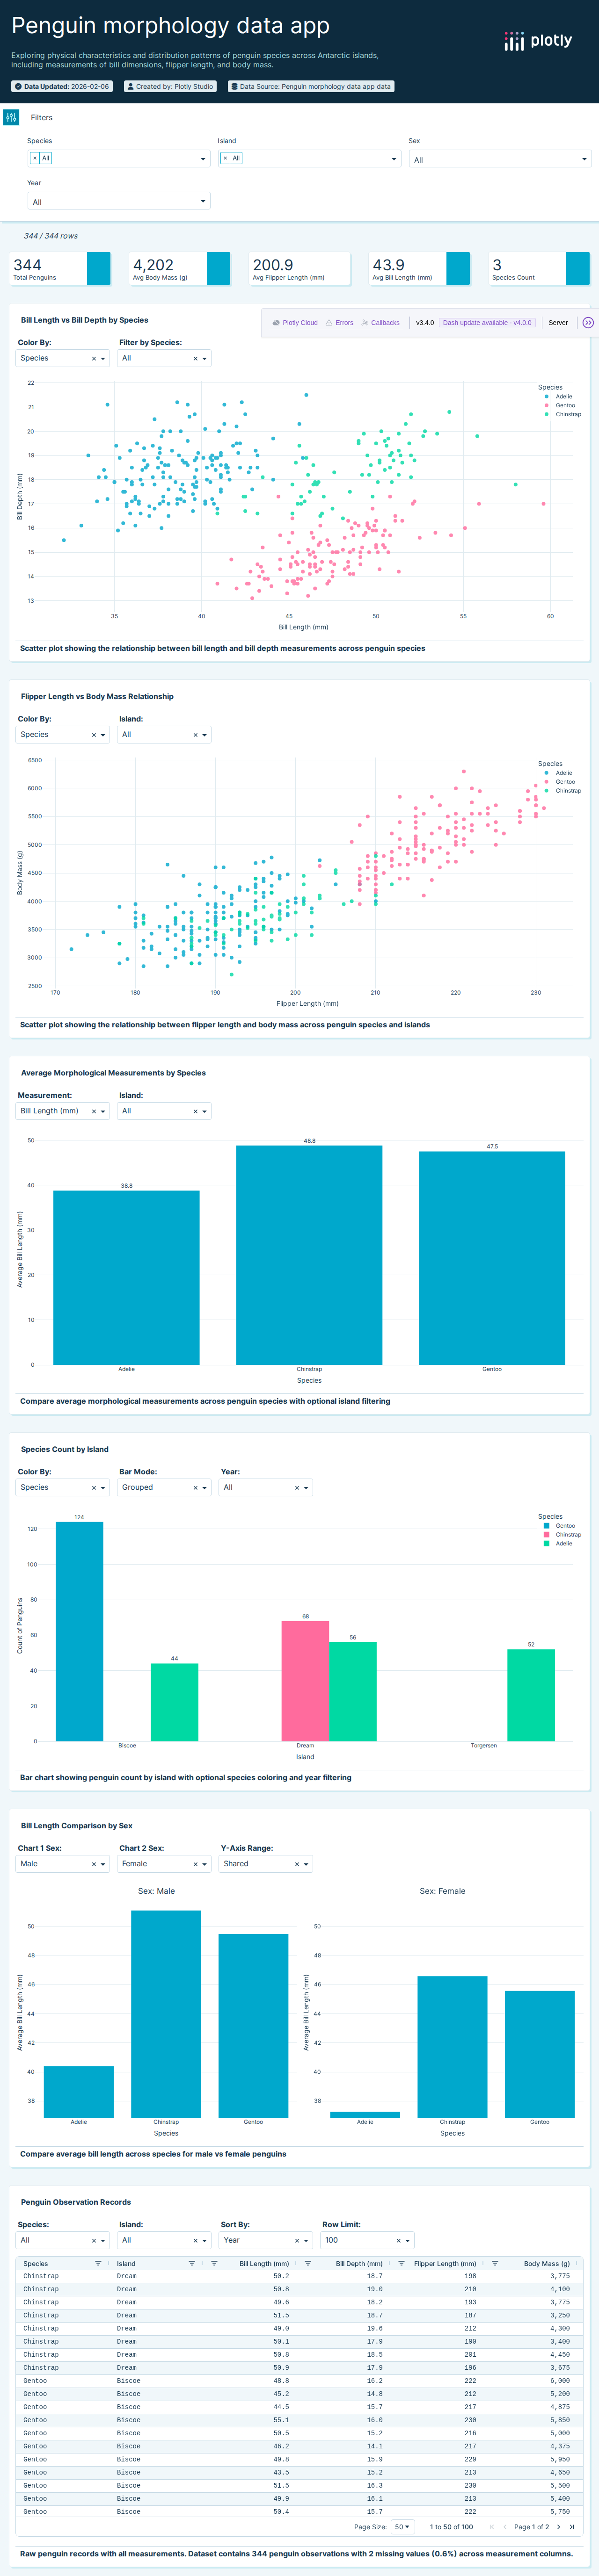Click 'Dash update available - v4.0.0' badge
The image size is (599, 2576).
pyautogui.click(x=487, y=323)
